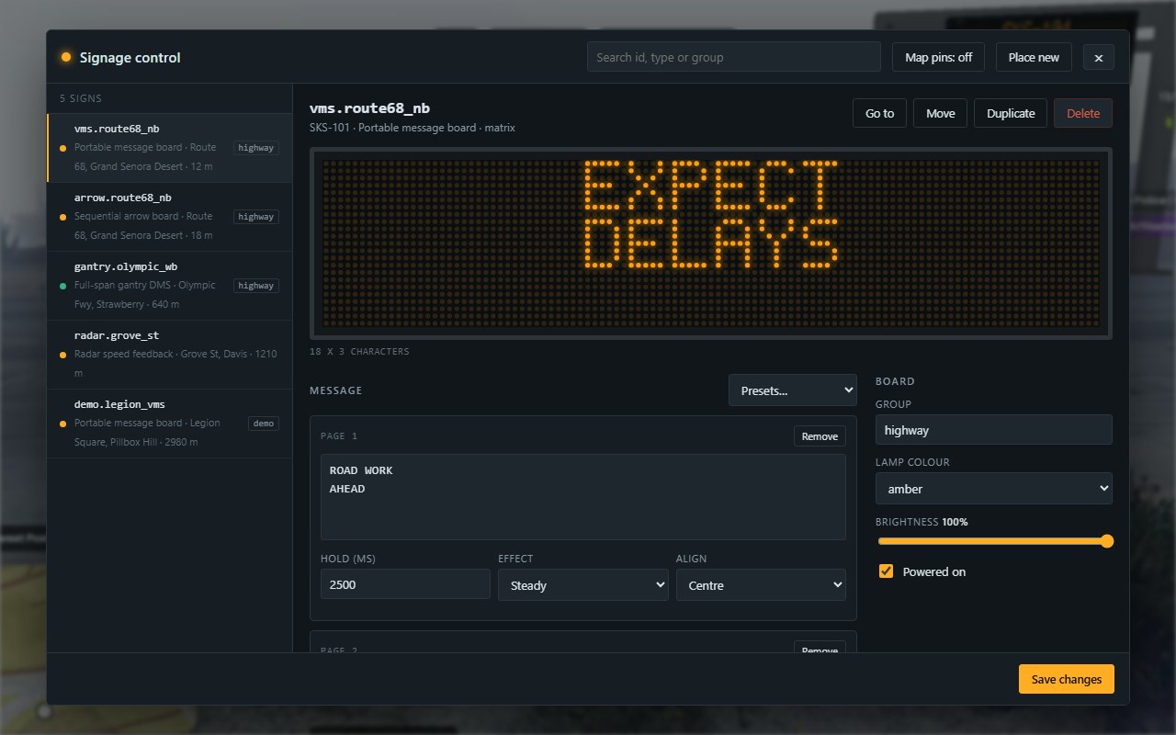Click the Hold (ms) field showing 2500
Screen dimensions: 1176x735
click(405, 584)
